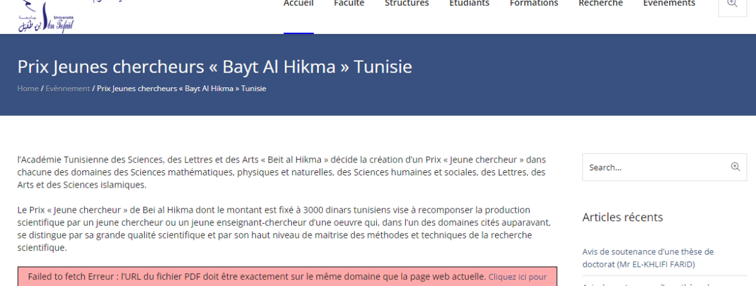Click the sidebar Search... input field
This screenshot has width=756, height=286.
[x=665, y=167]
